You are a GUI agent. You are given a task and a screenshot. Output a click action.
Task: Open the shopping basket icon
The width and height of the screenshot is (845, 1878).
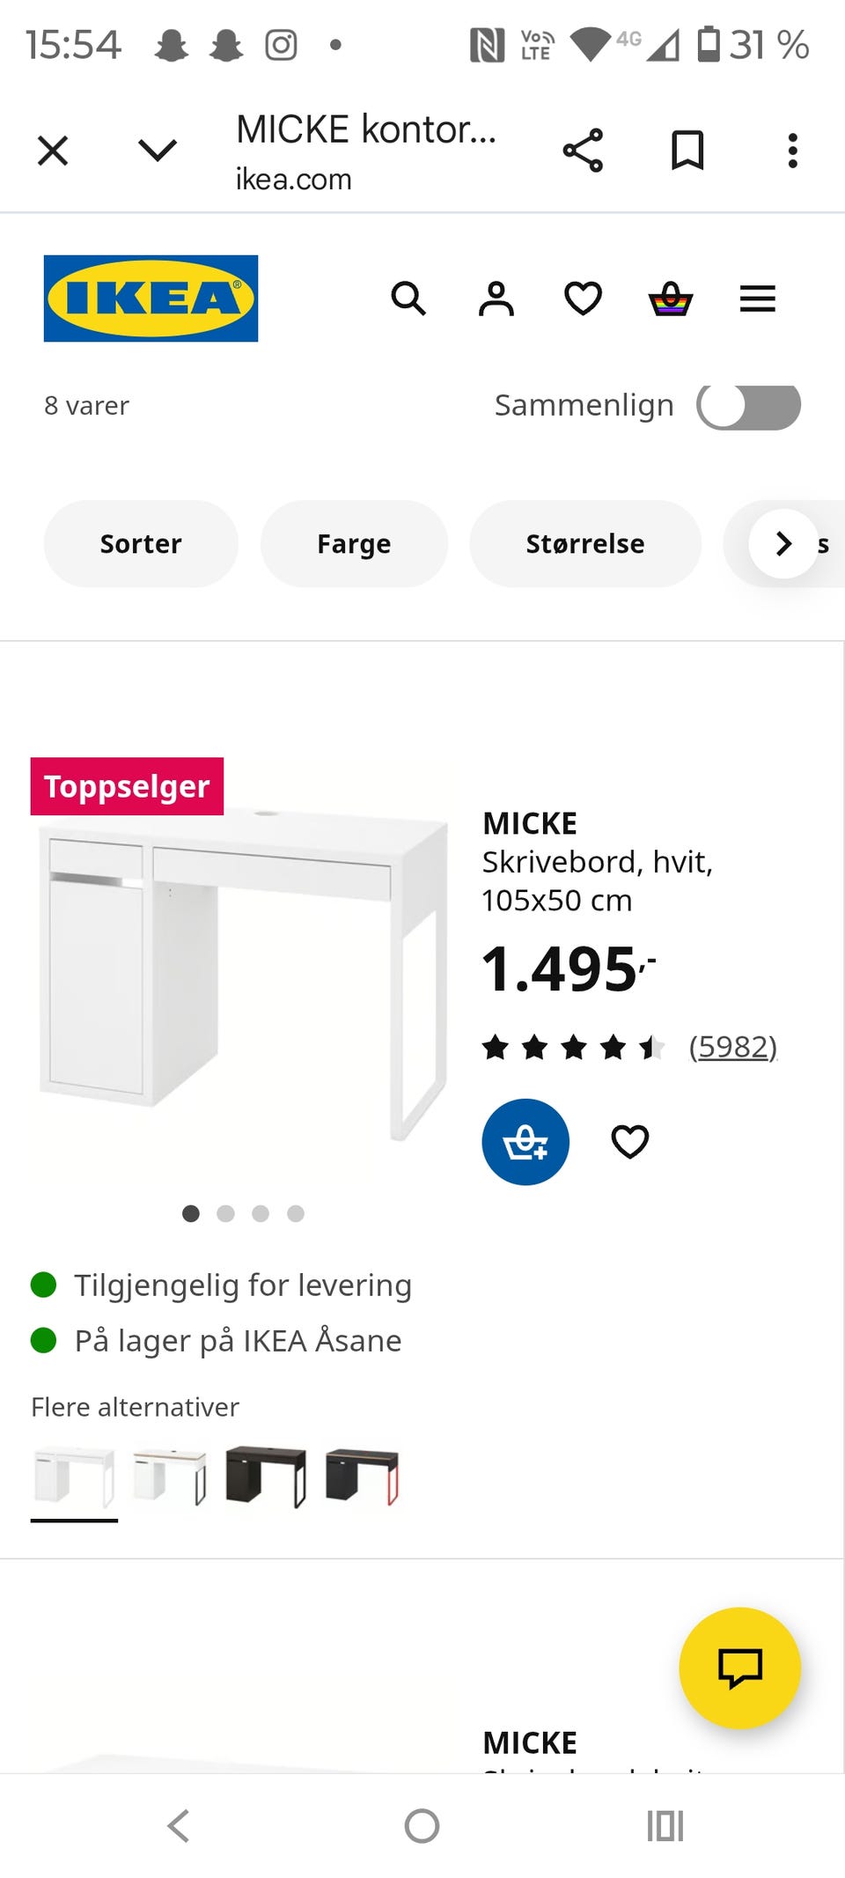click(x=670, y=299)
